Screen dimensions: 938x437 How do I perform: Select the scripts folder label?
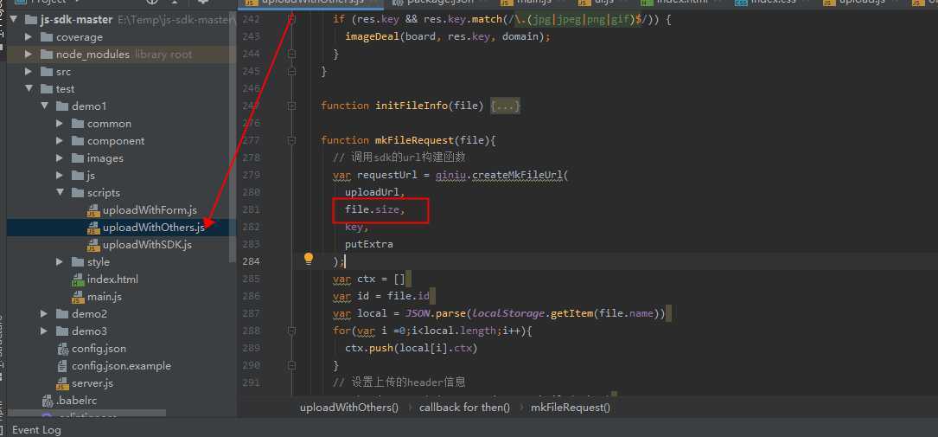point(104,193)
